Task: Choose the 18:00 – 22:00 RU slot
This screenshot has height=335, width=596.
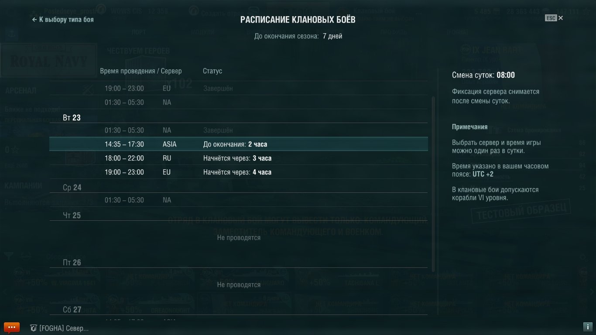Action: (x=239, y=158)
